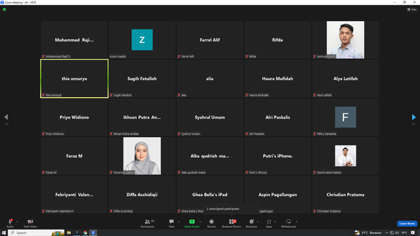Click the Diffa Asshidiqii tile
The height and width of the screenshot is (236, 420).
[x=142, y=195]
